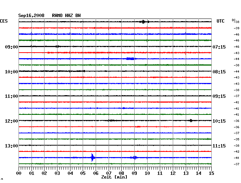Select minute tick label 05

tap(83, 173)
